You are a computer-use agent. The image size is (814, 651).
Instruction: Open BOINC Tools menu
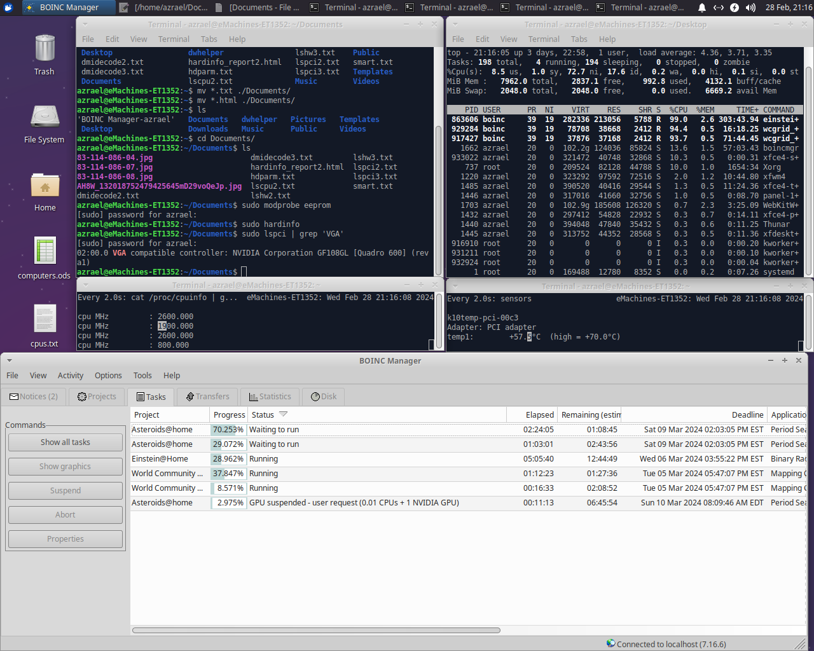pyautogui.click(x=142, y=376)
